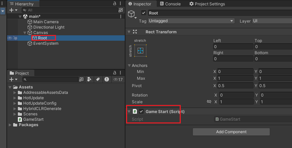This screenshot has width=292, height=148.
Task: Open search window icon in Project toolbar
Action: pyautogui.click(x=81, y=79)
